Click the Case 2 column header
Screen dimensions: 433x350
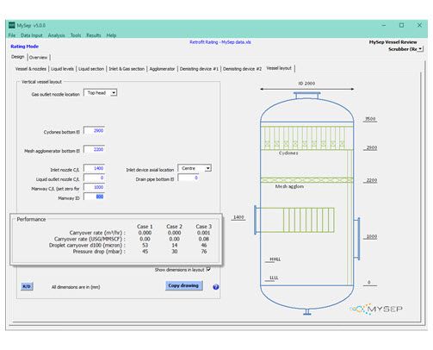coord(174,227)
